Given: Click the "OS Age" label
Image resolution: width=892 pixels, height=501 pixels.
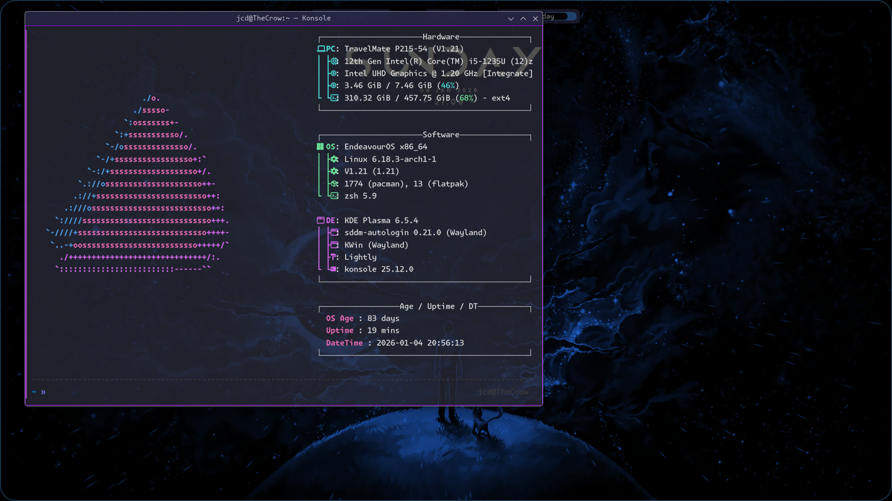Looking at the screenshot, I should click(340, 318).
